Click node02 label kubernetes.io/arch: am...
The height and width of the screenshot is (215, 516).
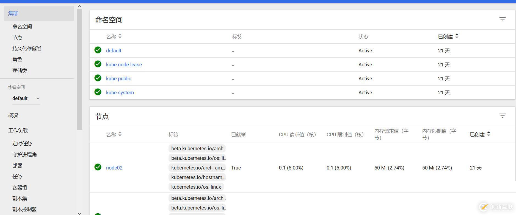[x=197, y=168]
